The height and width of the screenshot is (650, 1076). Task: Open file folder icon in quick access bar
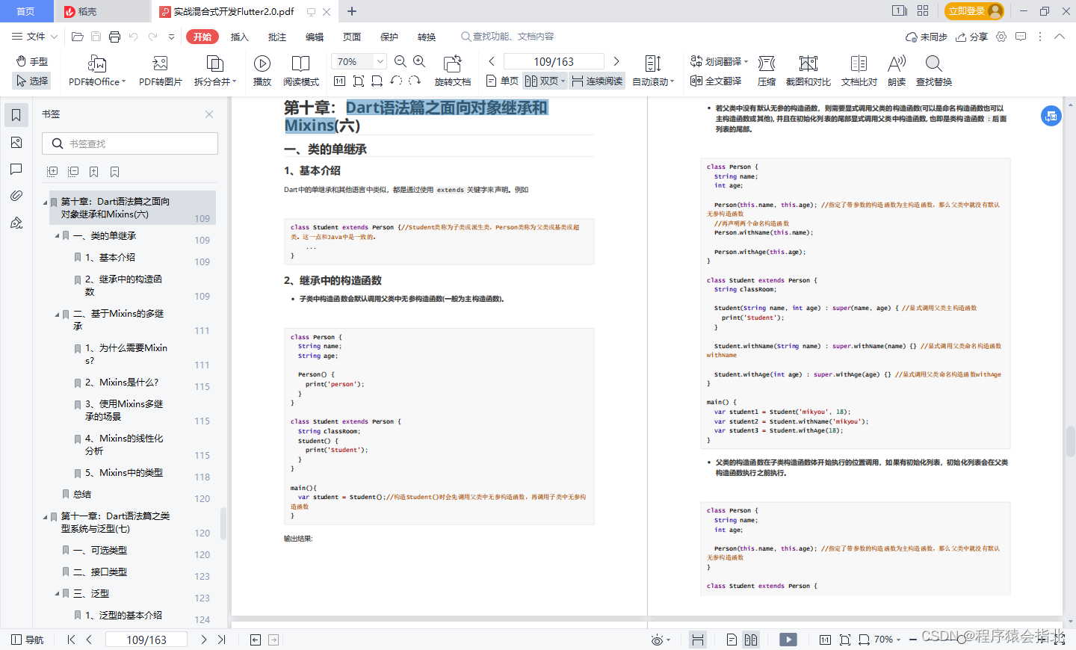click(x=77, y=37)
